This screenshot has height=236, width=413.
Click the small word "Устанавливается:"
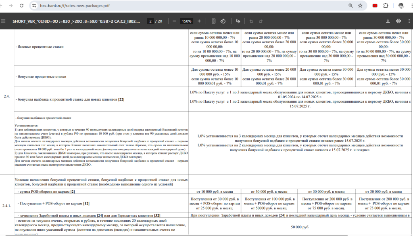(x=26, y=126)
